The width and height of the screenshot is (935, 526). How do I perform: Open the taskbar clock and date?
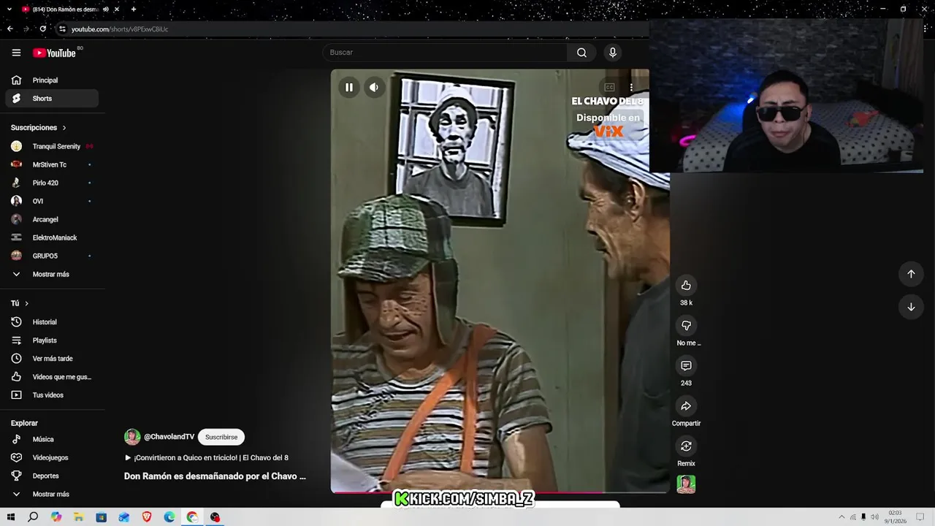click(x=895, y=517)
